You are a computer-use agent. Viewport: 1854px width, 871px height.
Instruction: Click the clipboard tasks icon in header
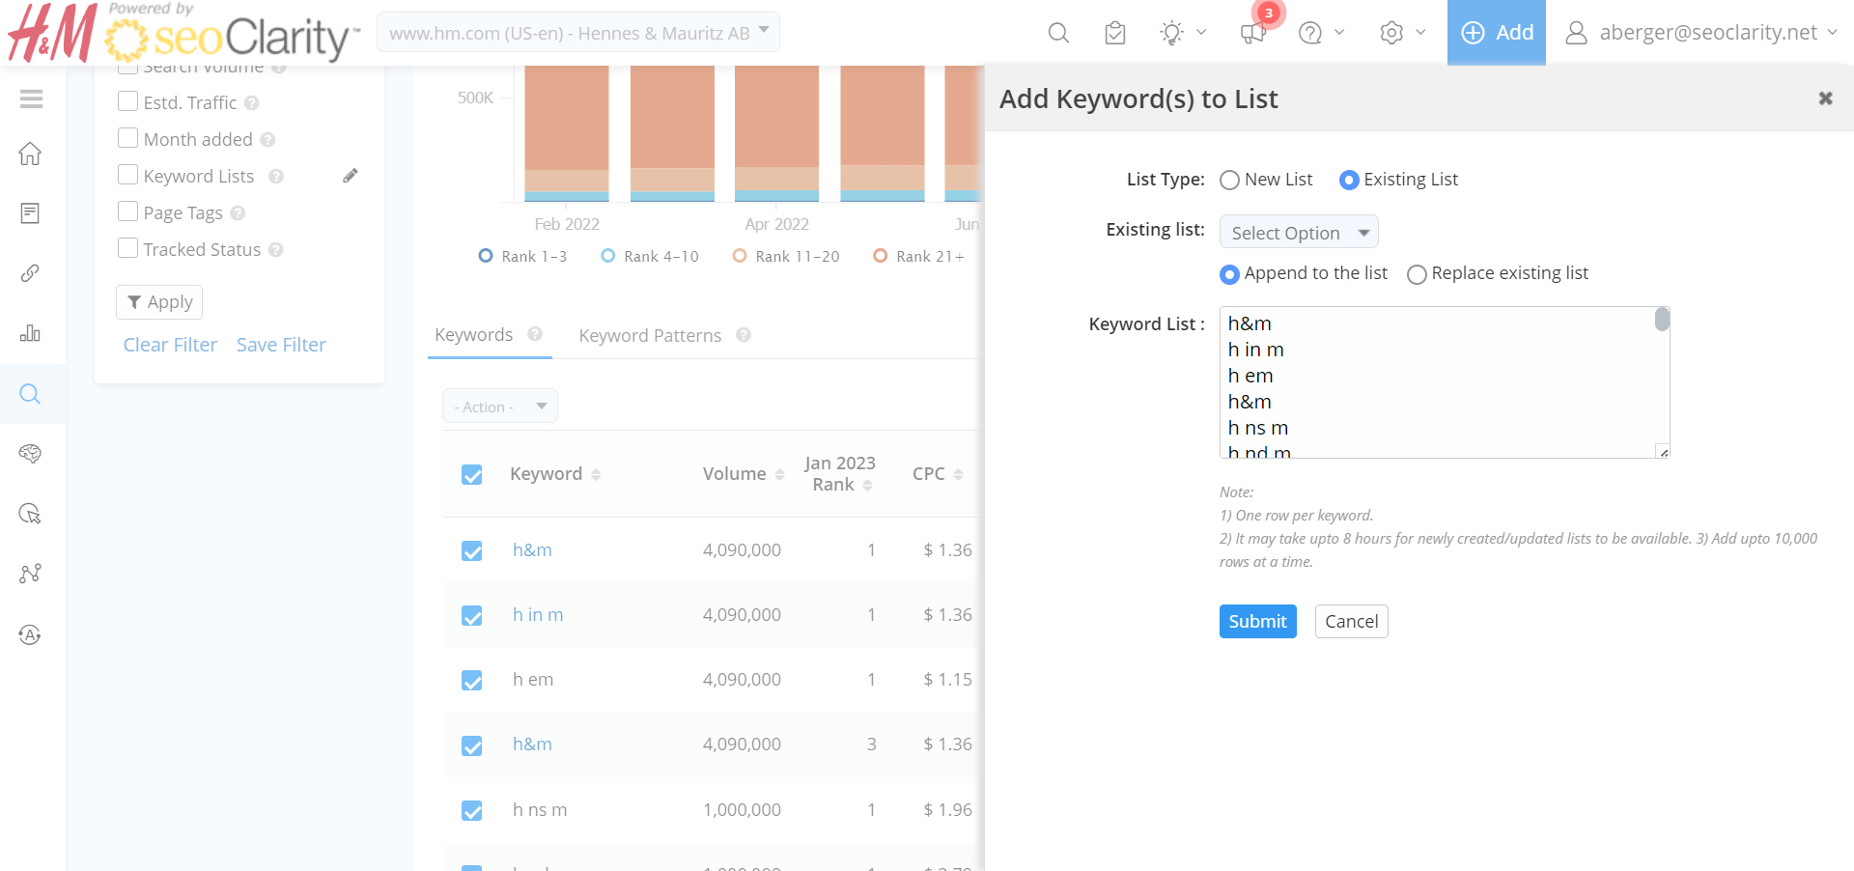coord(1115,33)
